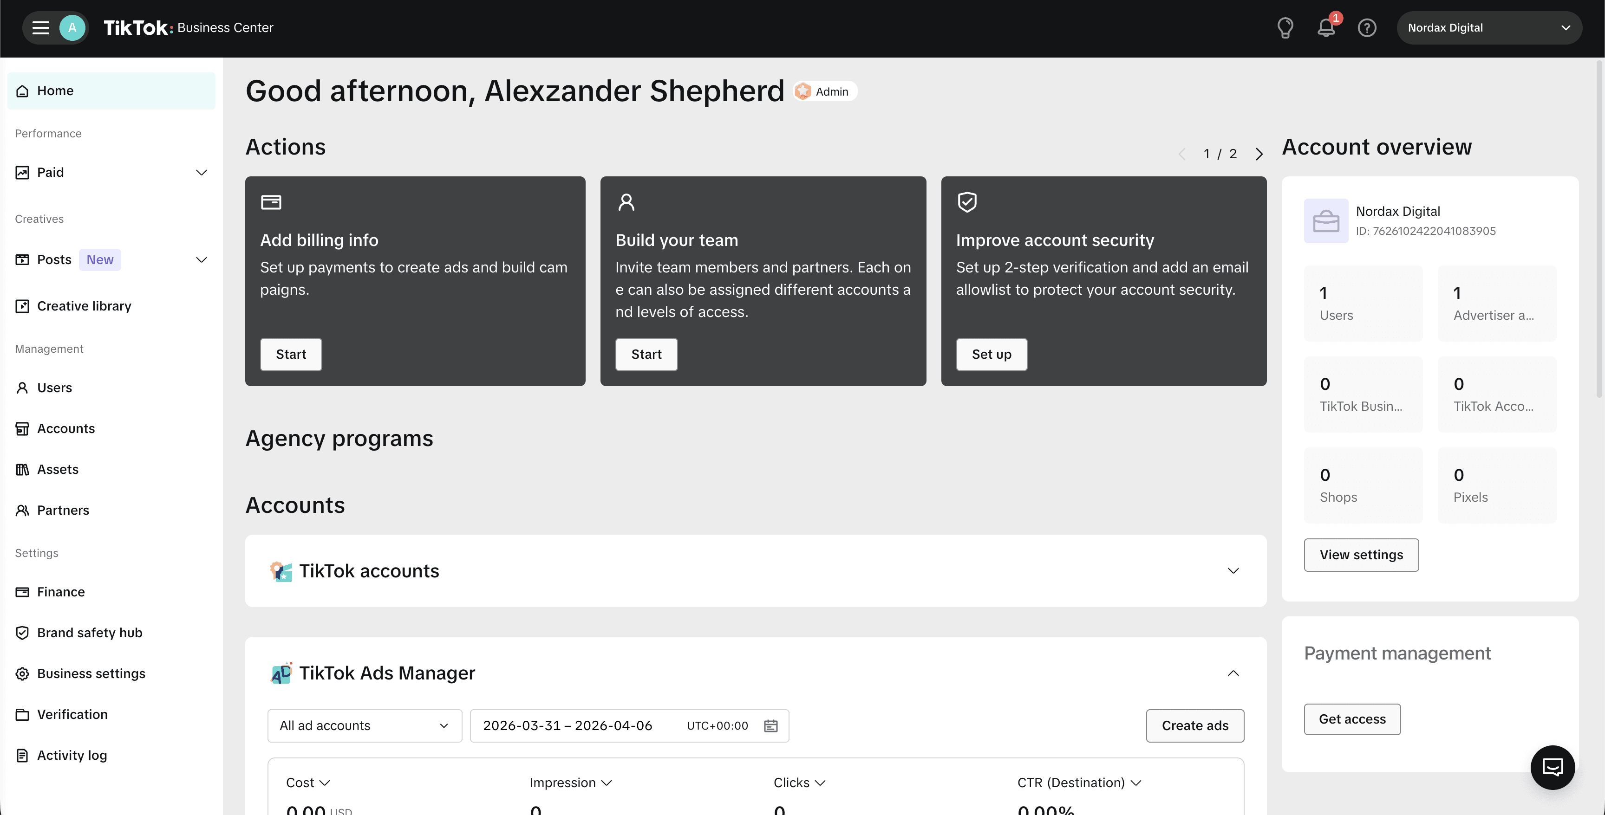Collapse the TikTok Ads Manager section

click(x=1233, y=673)
